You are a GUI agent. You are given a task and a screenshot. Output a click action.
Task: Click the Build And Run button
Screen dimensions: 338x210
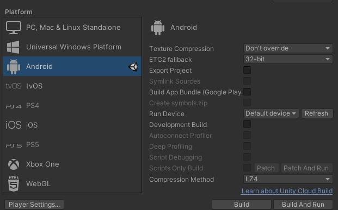303,205
